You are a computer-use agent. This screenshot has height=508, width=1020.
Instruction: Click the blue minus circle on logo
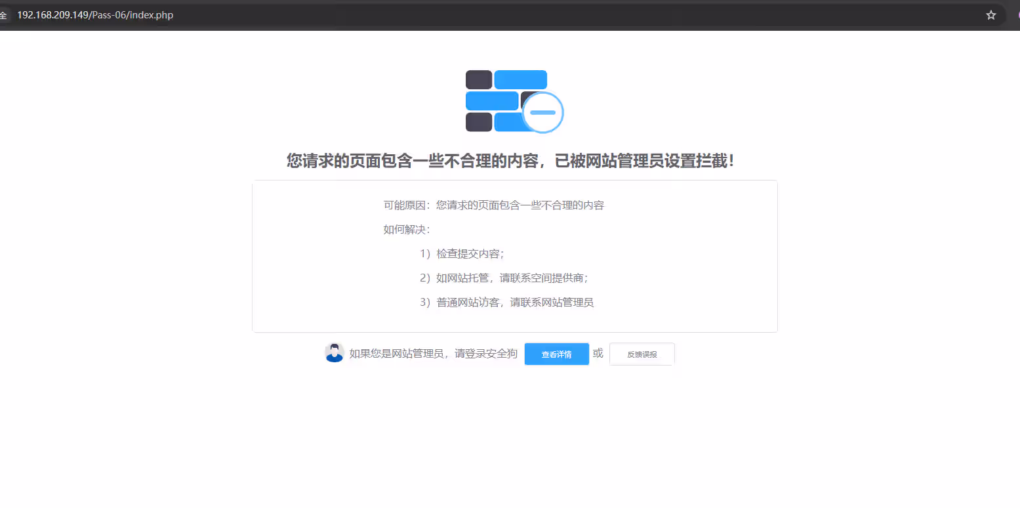pyautogui.click(x=542, y=112)
